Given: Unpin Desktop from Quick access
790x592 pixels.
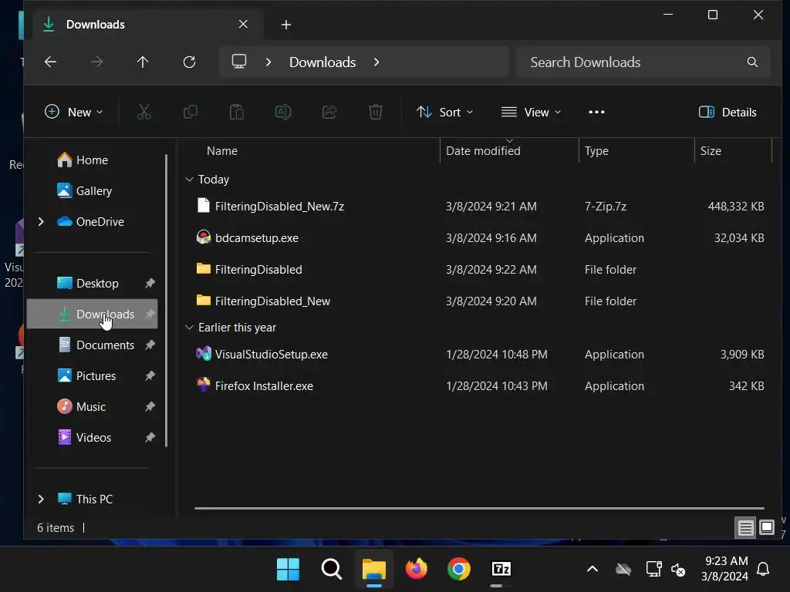Looking at the screenshot, I should [150, 283].
